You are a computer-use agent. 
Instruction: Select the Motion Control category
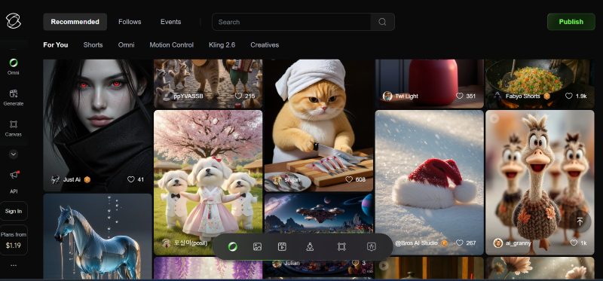point(172,45)
